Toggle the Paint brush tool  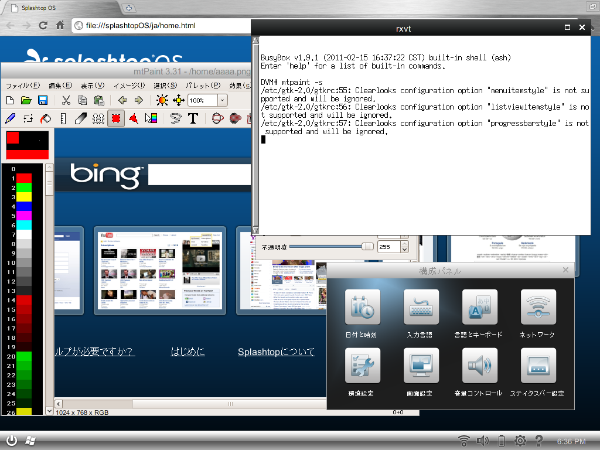click(10, 118)
